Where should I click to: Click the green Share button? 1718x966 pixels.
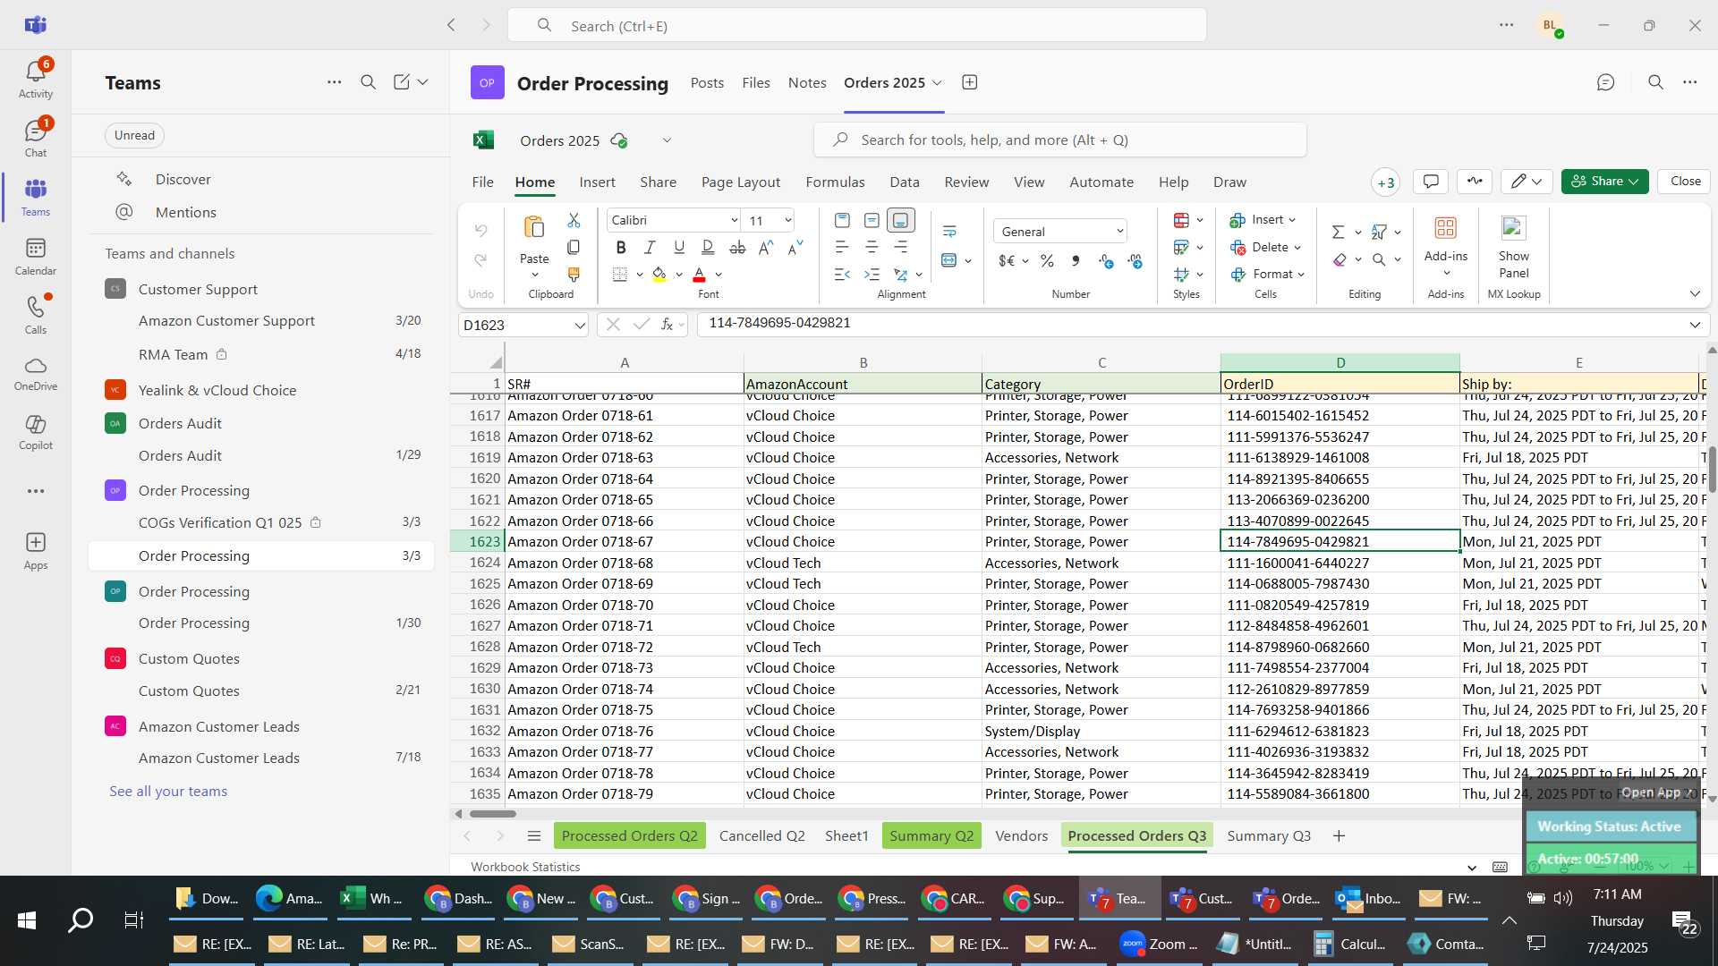point(1604,182)
